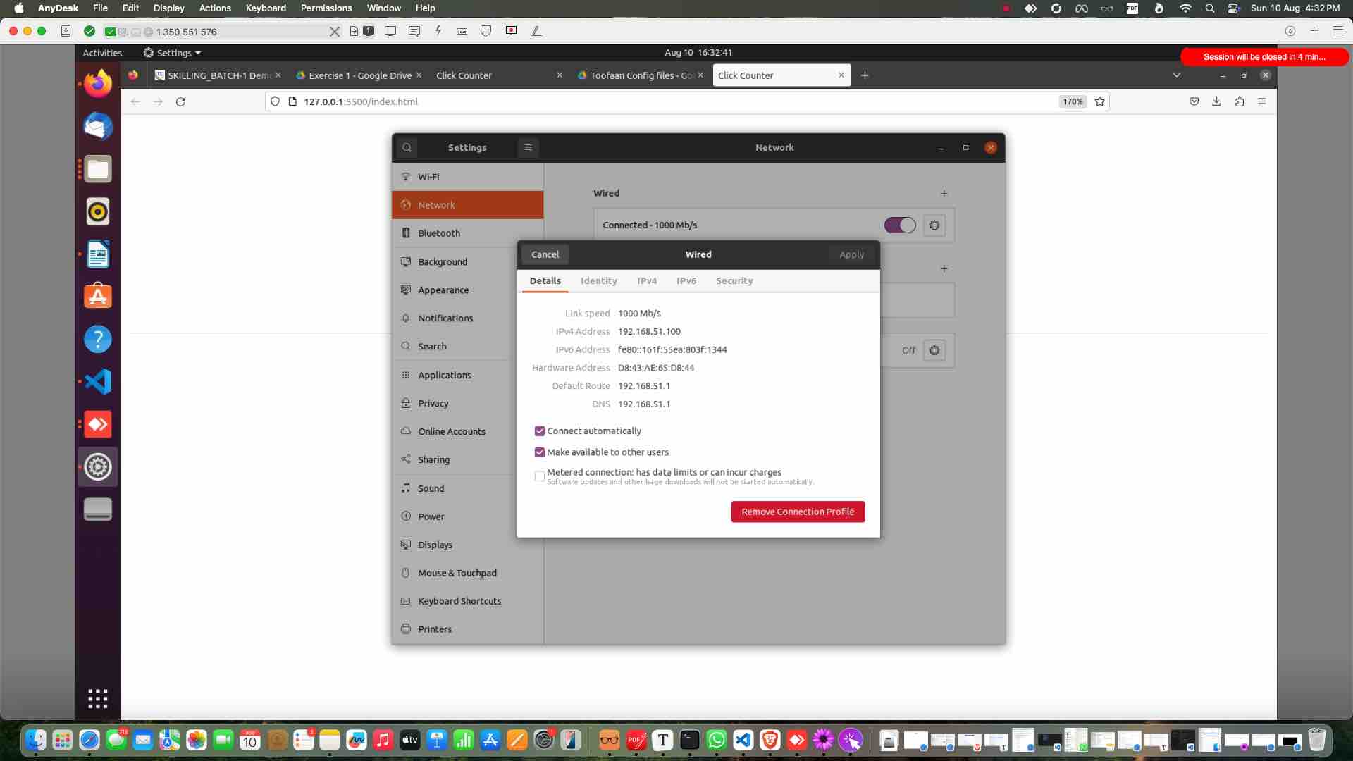The height and width of the screenshot is (761, 1353).
Task: Uncheck Connect automatically
Action: 540,431
